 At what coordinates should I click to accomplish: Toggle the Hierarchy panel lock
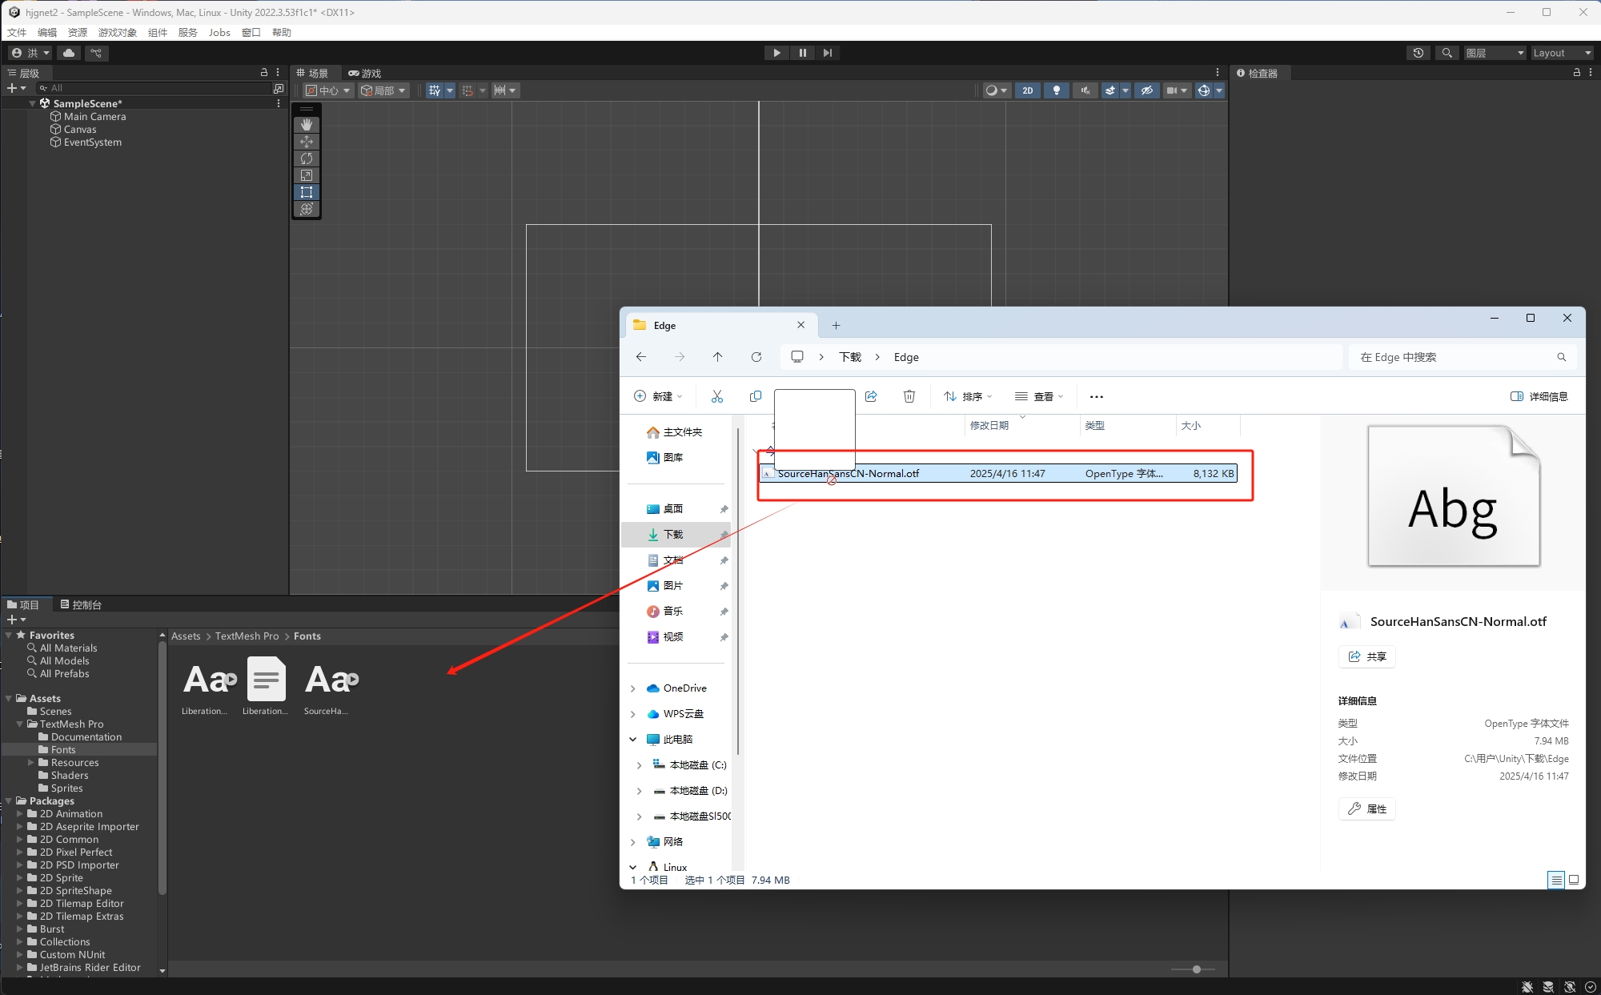[x=264, y=72]
